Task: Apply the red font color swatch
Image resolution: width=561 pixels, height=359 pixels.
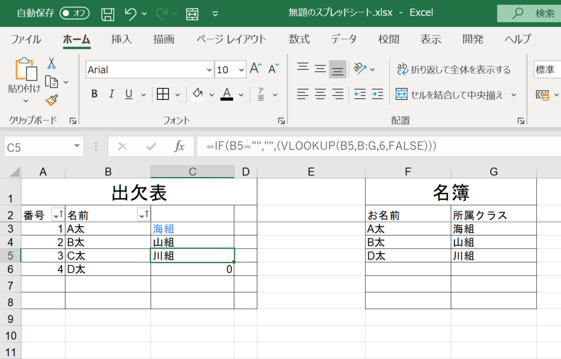Action: point(226,94)
